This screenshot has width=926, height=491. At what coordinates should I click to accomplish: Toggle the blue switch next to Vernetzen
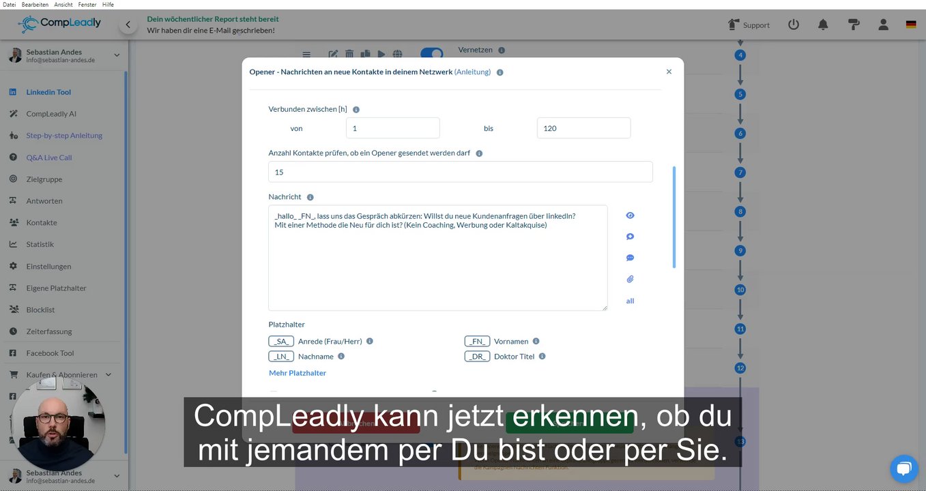(431, 53)
